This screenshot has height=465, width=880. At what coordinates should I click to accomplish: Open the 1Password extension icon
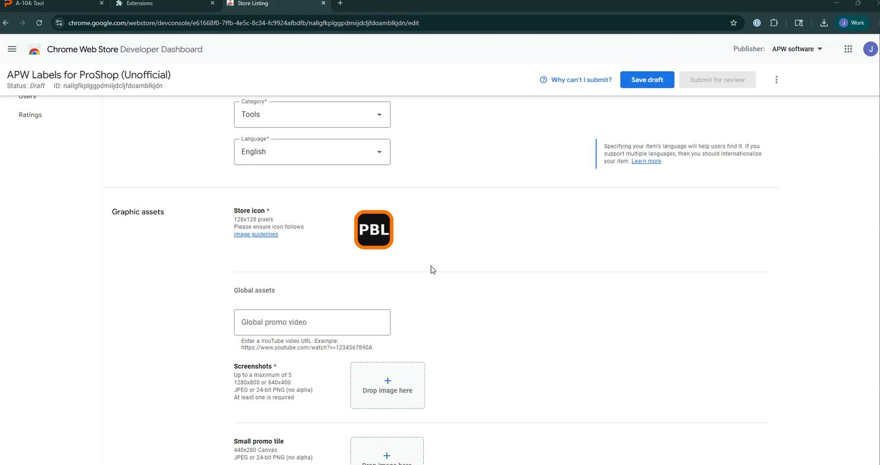(x=757, y=23)
